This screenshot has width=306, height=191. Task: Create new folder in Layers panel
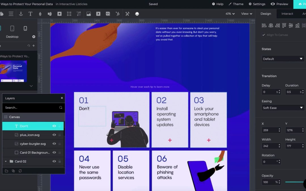(x=7, y=171)
